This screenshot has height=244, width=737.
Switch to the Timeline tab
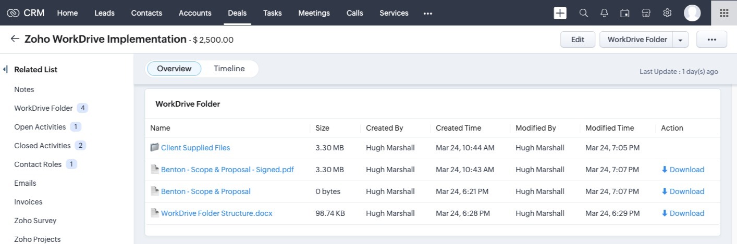(x=229, y=69)
